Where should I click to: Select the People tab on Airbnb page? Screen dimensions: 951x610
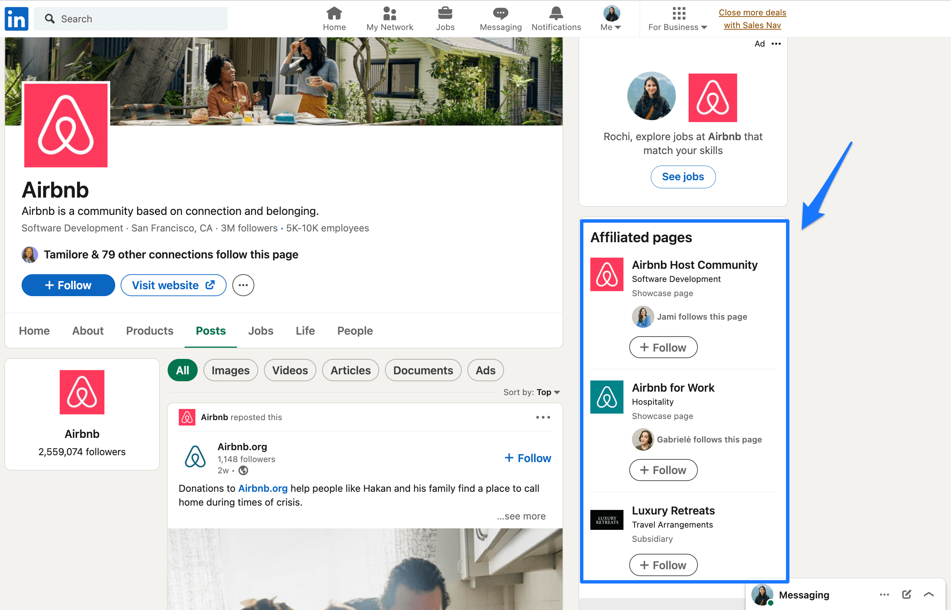354,330
